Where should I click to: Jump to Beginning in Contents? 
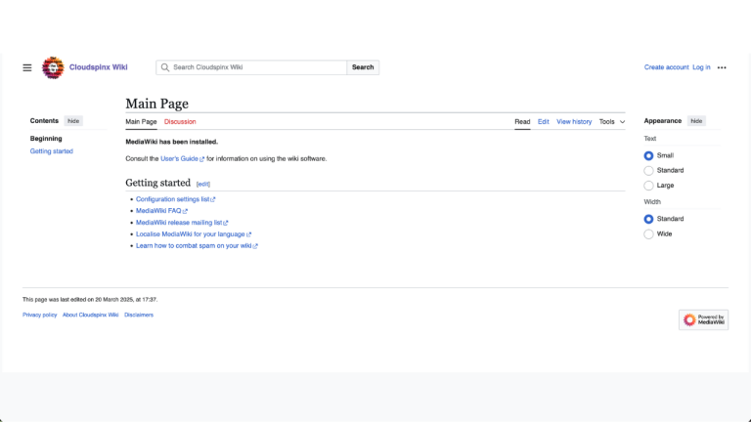pyautogui.click(x=46, y=139)
